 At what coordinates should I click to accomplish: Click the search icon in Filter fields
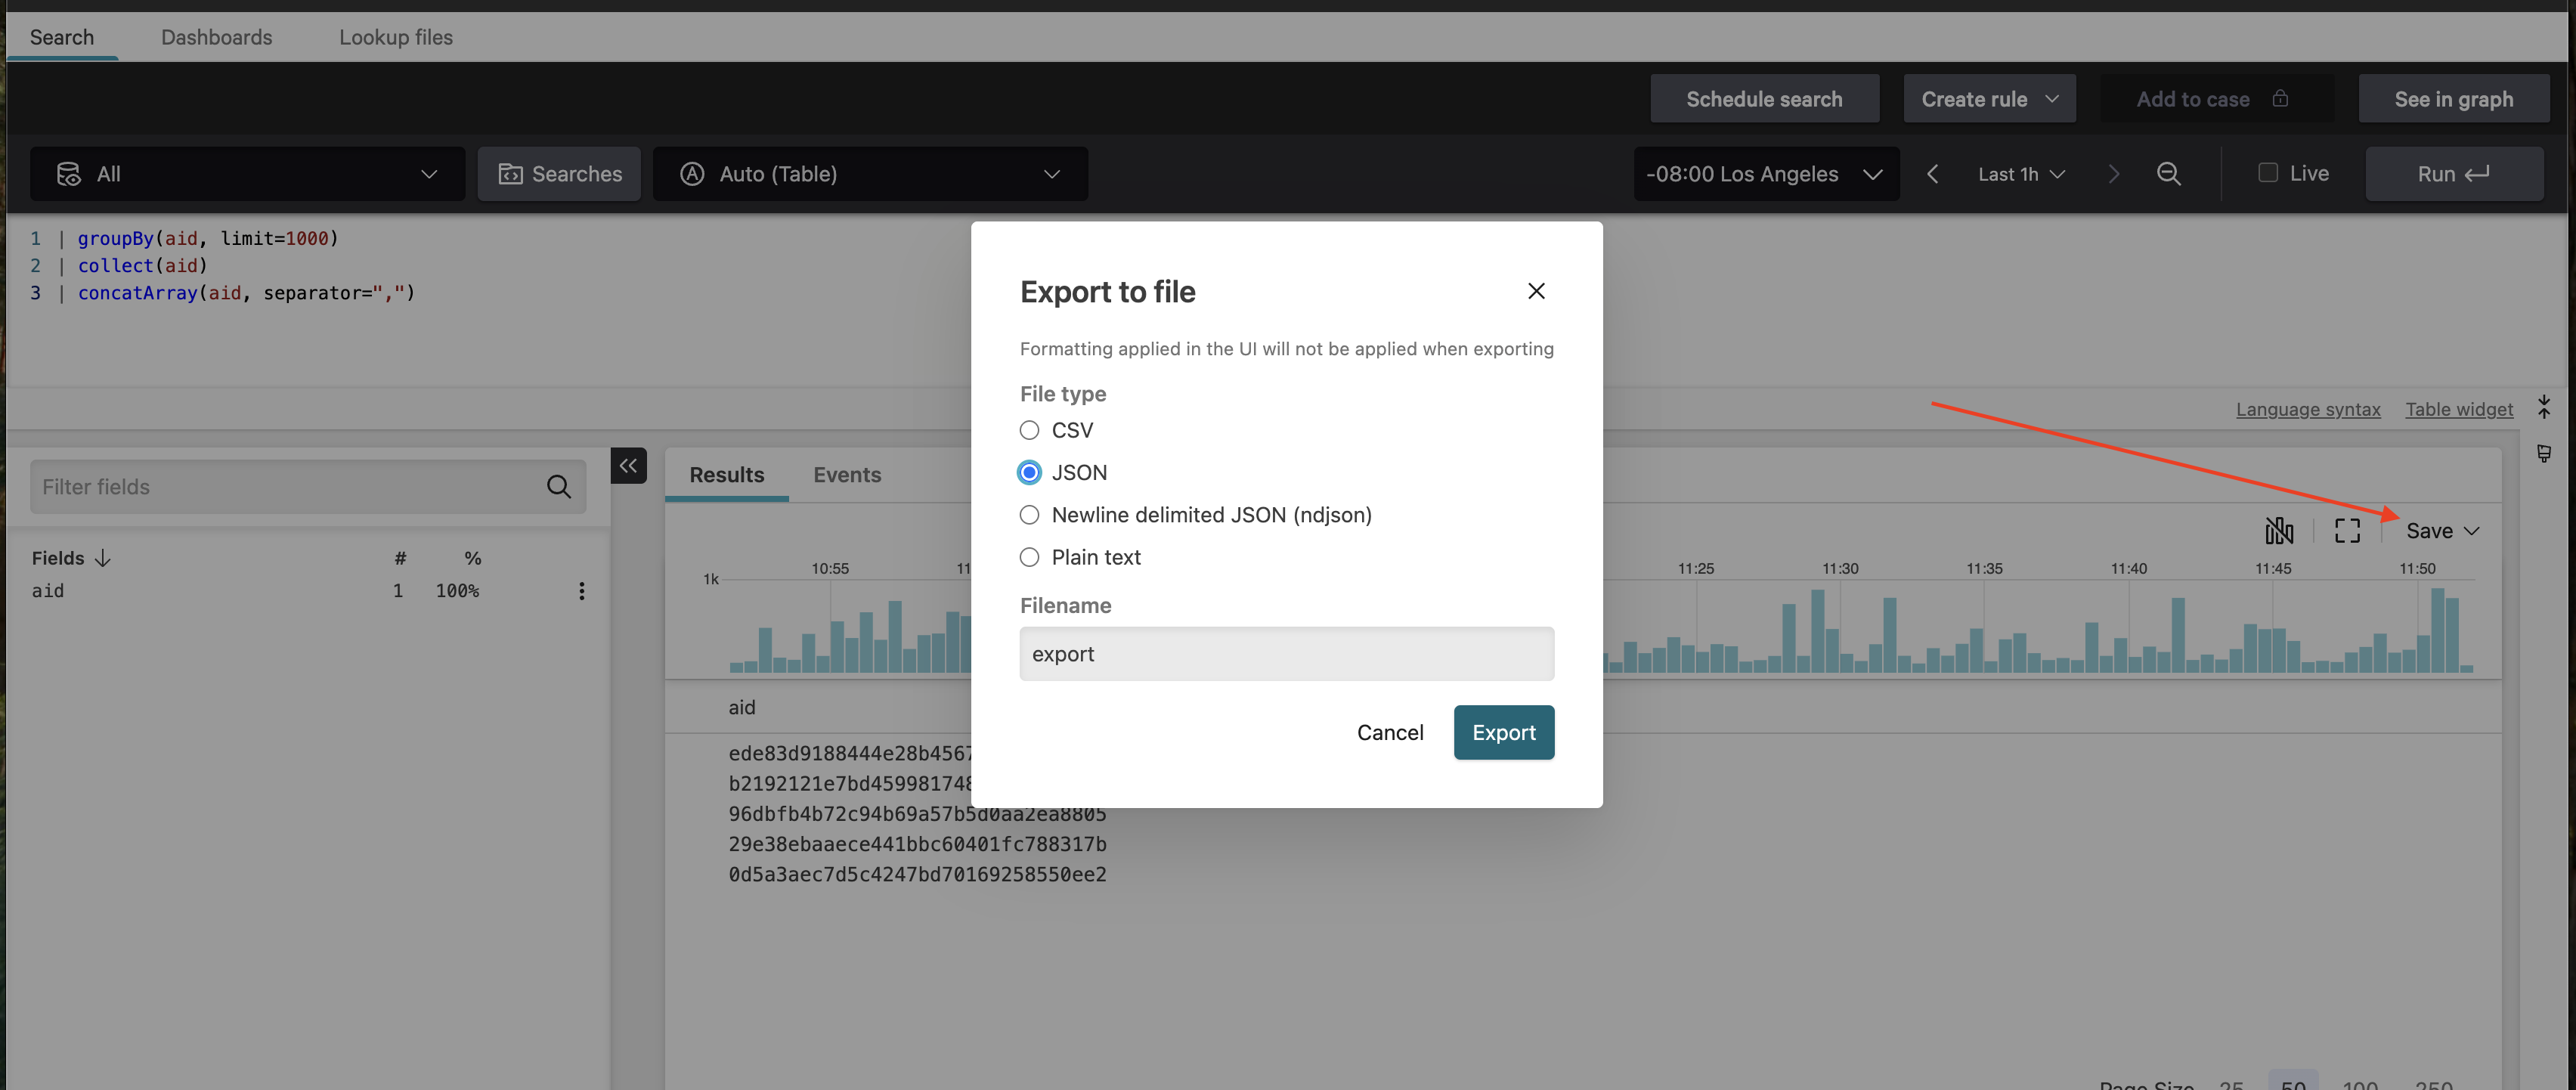pyautogui.click(x=558, y=487)
